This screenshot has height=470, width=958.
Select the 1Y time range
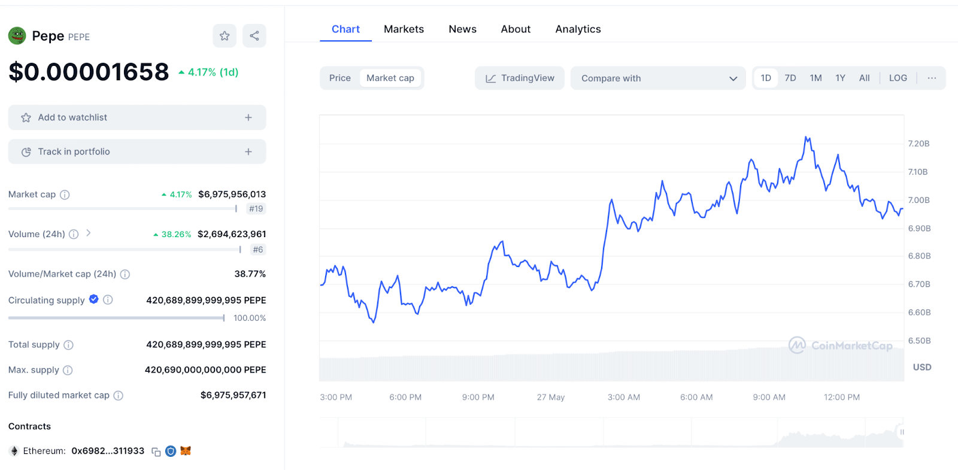(840, 78)
